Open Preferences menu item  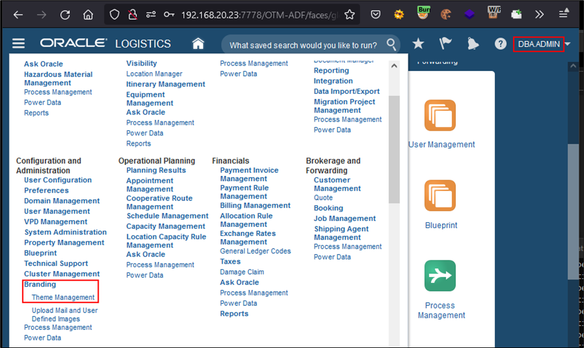click(46, 190)
